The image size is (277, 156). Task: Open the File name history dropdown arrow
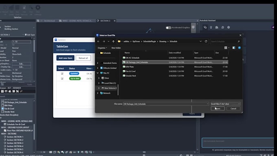click(x=207, y=104)
